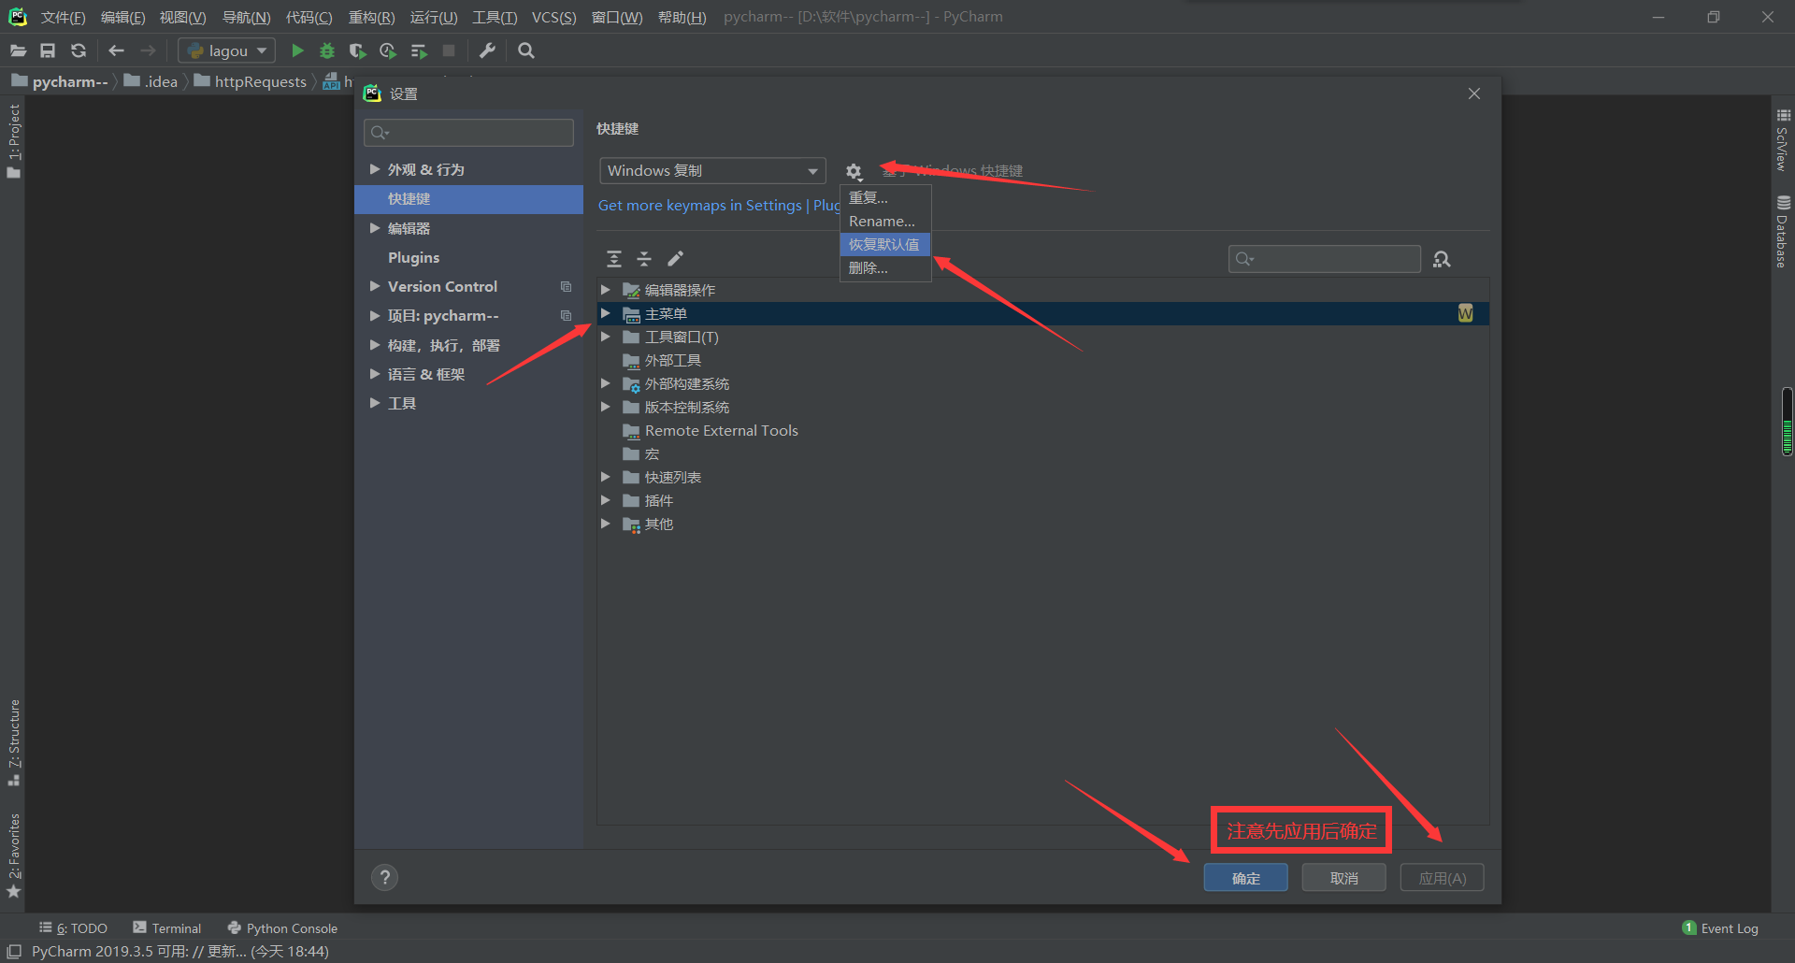Screen dimensions: 1795x963
Task: Click httpRequests breadcrumb folder
Action: point(250,81)
